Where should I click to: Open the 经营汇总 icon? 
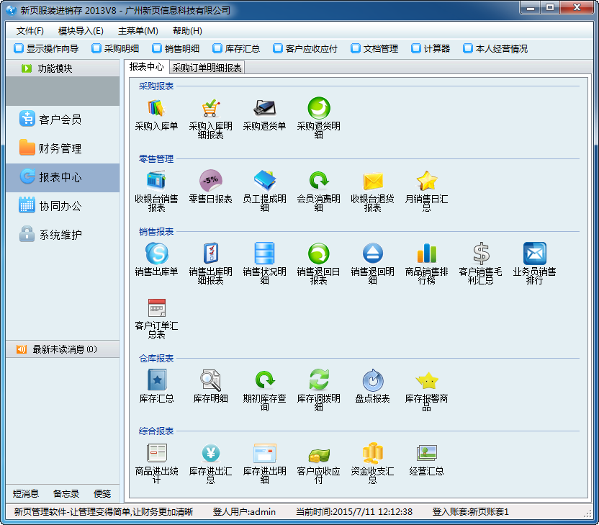coord(426,453)
